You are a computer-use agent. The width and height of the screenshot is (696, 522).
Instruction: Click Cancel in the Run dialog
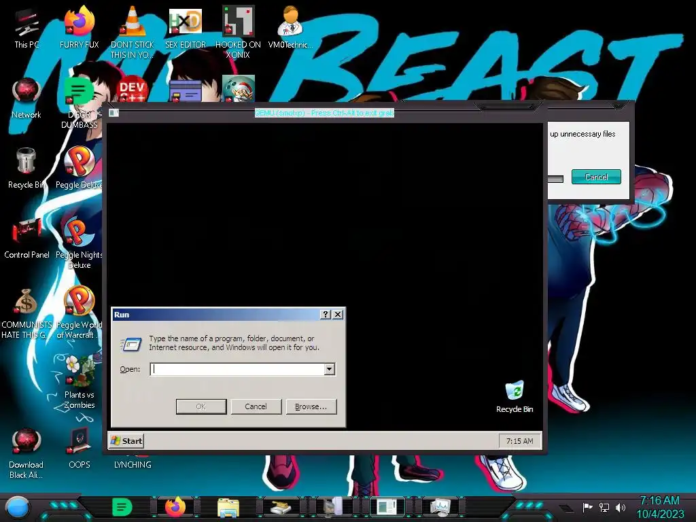point(256,406)
